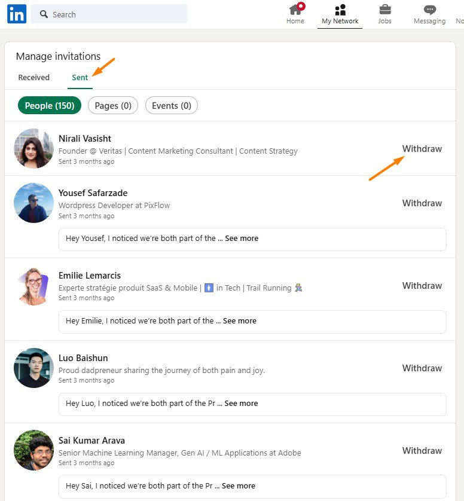The width and height of the screenshot is (464, 501).
Task: Withdraw invitation to Nirali Vasisht
Action: tap(422, 149)
